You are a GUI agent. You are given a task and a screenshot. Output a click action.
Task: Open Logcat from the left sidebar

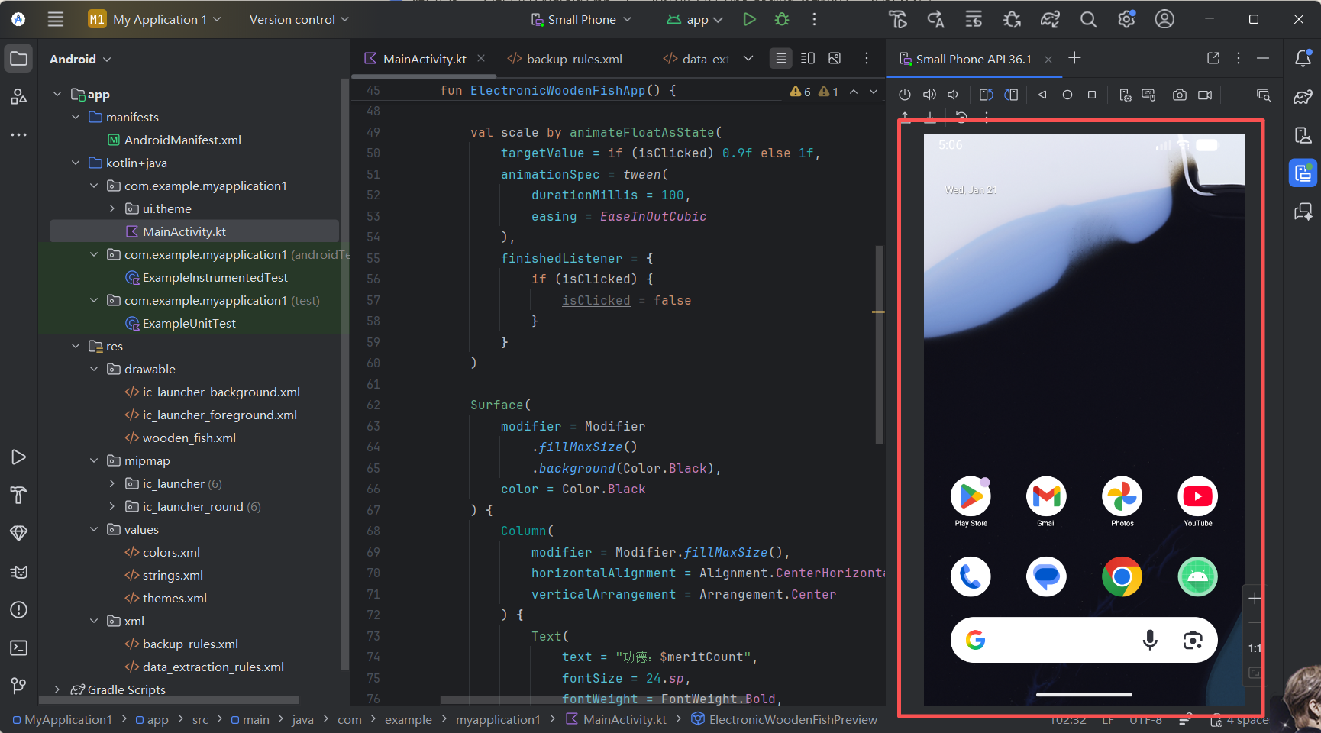pos(19,571)
